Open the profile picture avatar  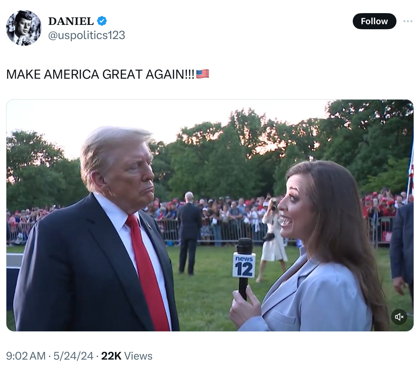24,28
